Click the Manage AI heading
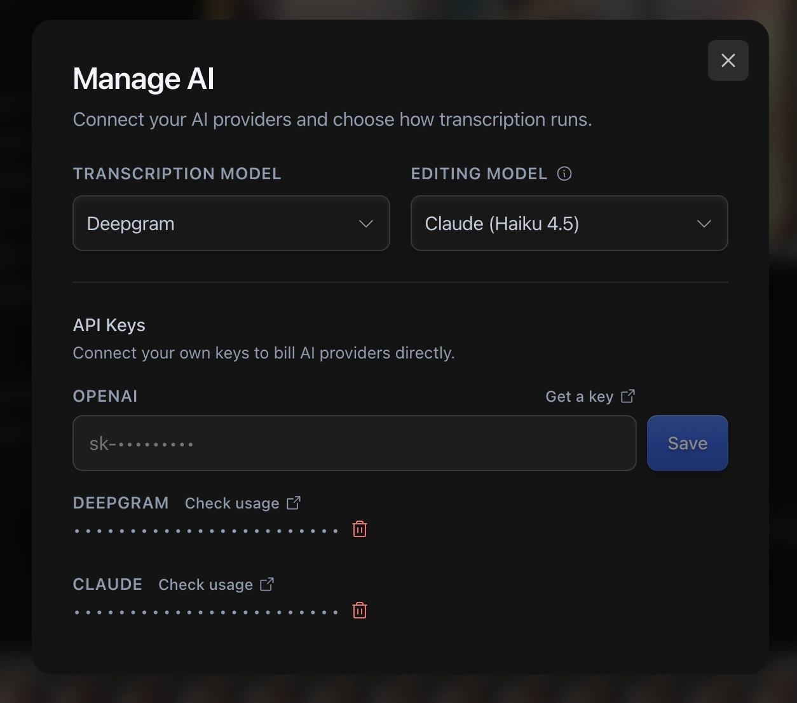The image size is (797, 703). click(144, 79)
